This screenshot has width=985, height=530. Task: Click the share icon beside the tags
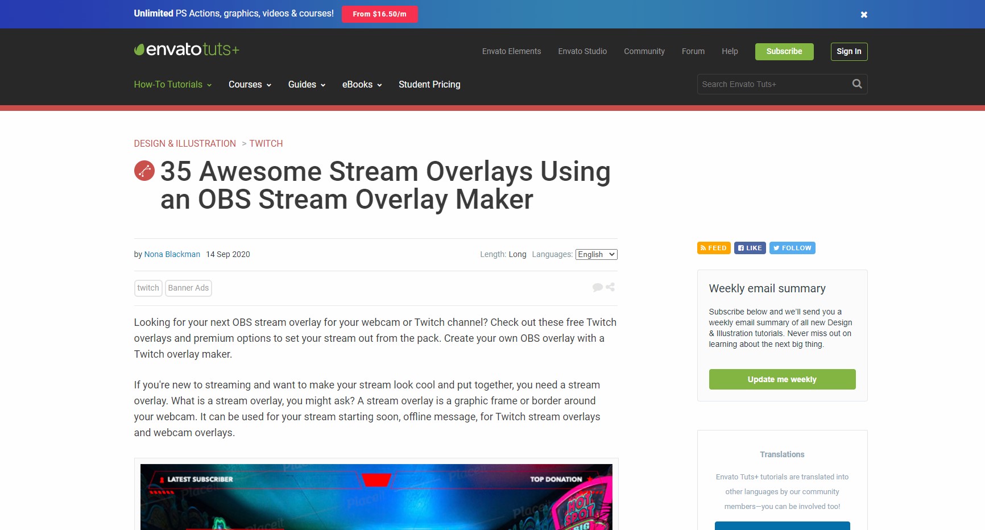click(610, 287)
